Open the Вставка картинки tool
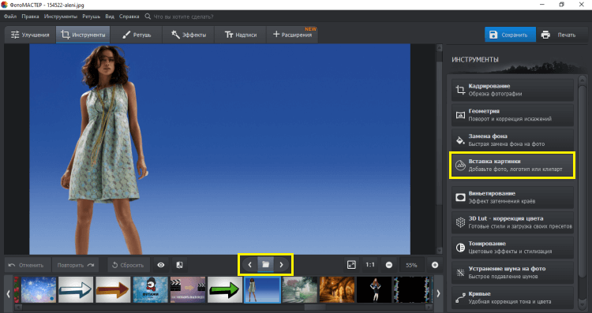Image resolution: width=592 pixels, height=313 pixels. click(512, 166)
